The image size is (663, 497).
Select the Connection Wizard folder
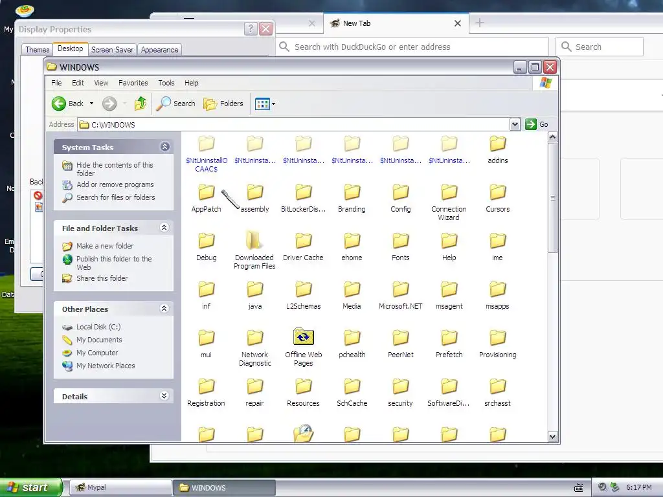[449, 203]
